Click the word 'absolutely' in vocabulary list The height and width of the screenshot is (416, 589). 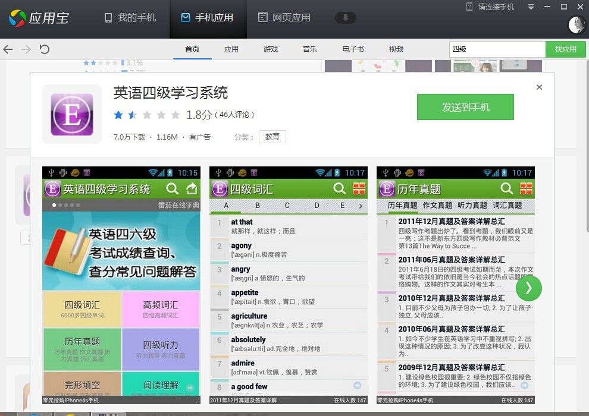click(x=248, y=340)
